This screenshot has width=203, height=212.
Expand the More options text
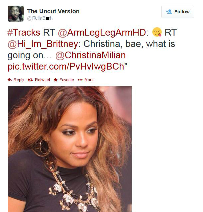[x=89, y=80]
